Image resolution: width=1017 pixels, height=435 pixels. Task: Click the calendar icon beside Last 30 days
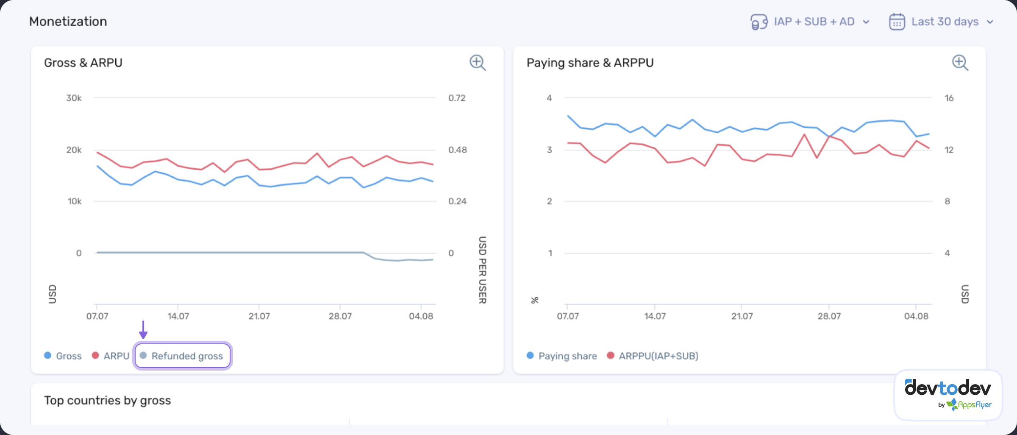tap(897, 22)
